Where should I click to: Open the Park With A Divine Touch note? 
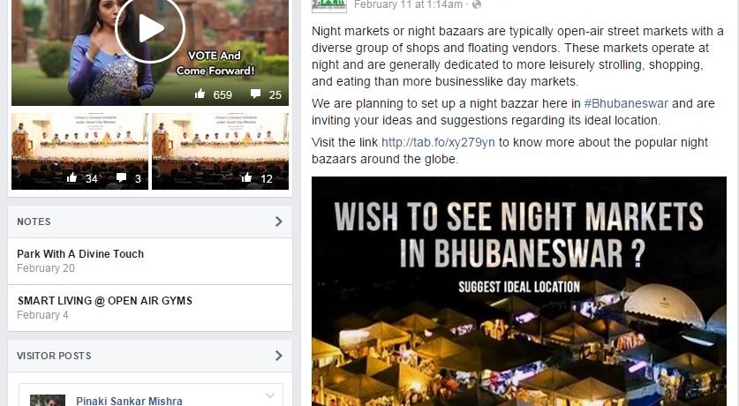pos(80,254)
